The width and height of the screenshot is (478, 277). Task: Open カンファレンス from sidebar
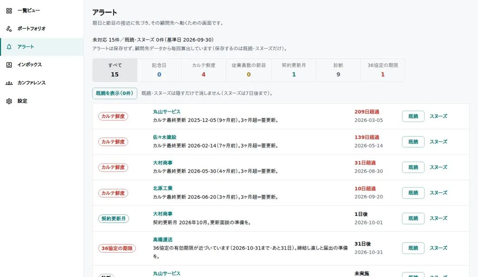point(42,83)
